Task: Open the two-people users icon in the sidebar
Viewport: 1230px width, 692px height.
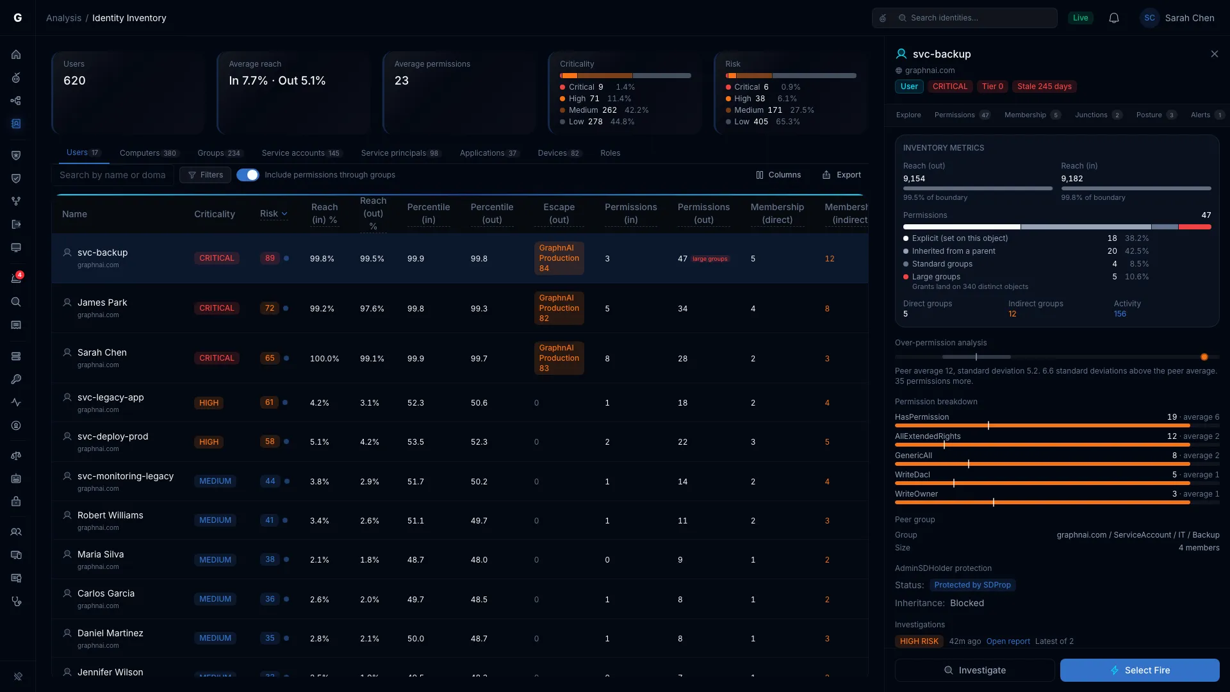Action: coord(16,532)
